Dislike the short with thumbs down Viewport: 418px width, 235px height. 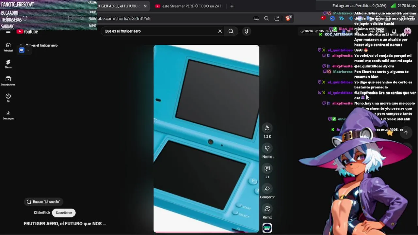coord(267,148)
